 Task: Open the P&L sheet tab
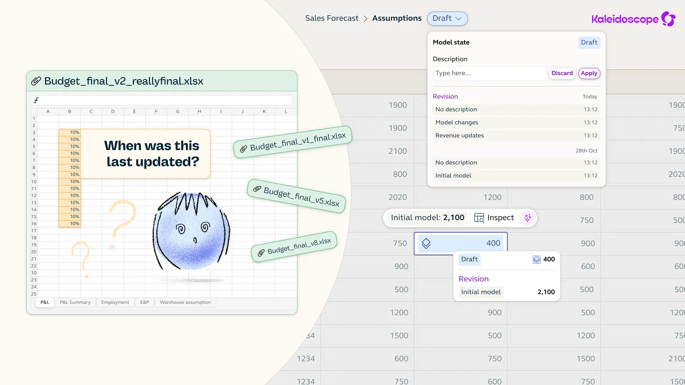pyautogui.click(x=45, y=302)
